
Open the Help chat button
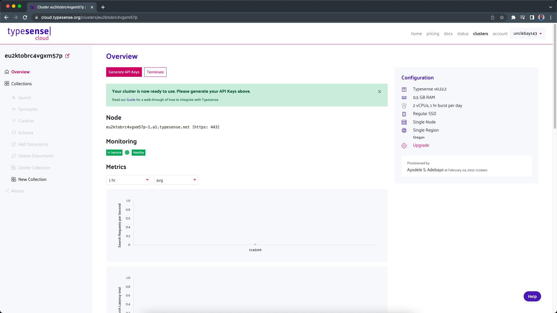point(532,296)
